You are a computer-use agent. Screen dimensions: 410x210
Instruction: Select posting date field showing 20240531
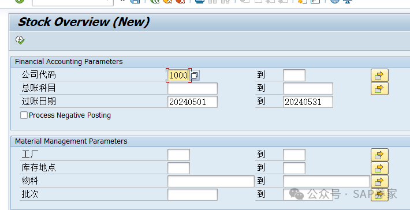point(308,102)
